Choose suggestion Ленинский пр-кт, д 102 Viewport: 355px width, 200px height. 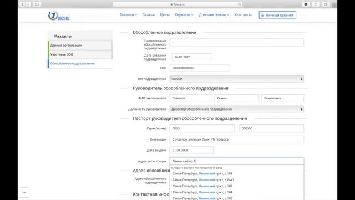[237, 186]
